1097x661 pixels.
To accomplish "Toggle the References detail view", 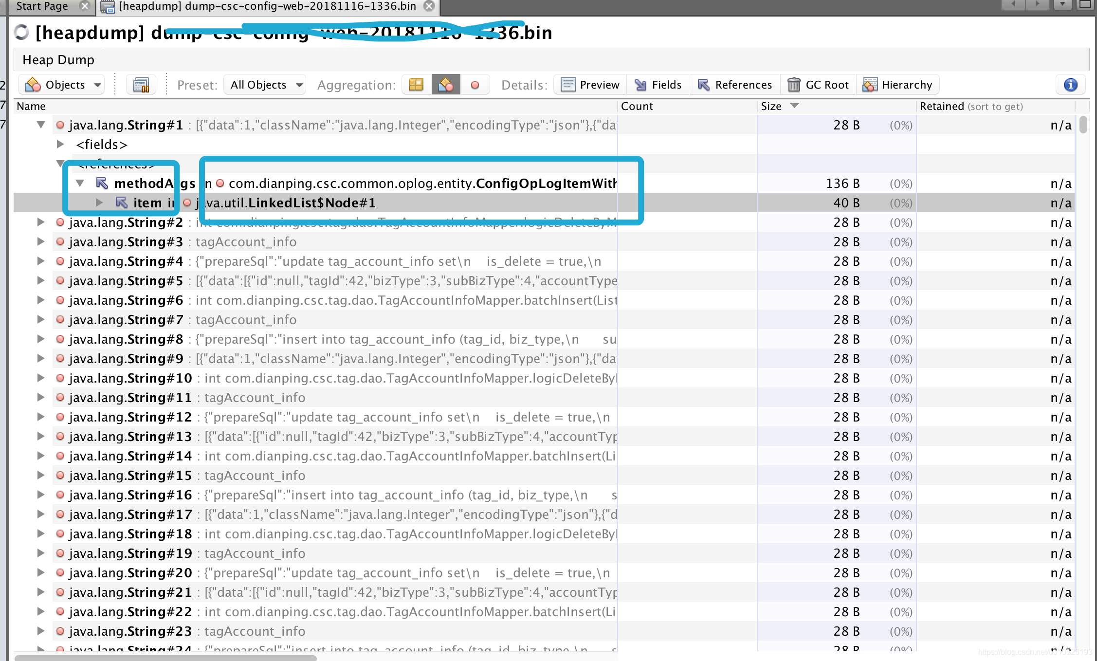I will pyautogui.click(x=735, y=84).
